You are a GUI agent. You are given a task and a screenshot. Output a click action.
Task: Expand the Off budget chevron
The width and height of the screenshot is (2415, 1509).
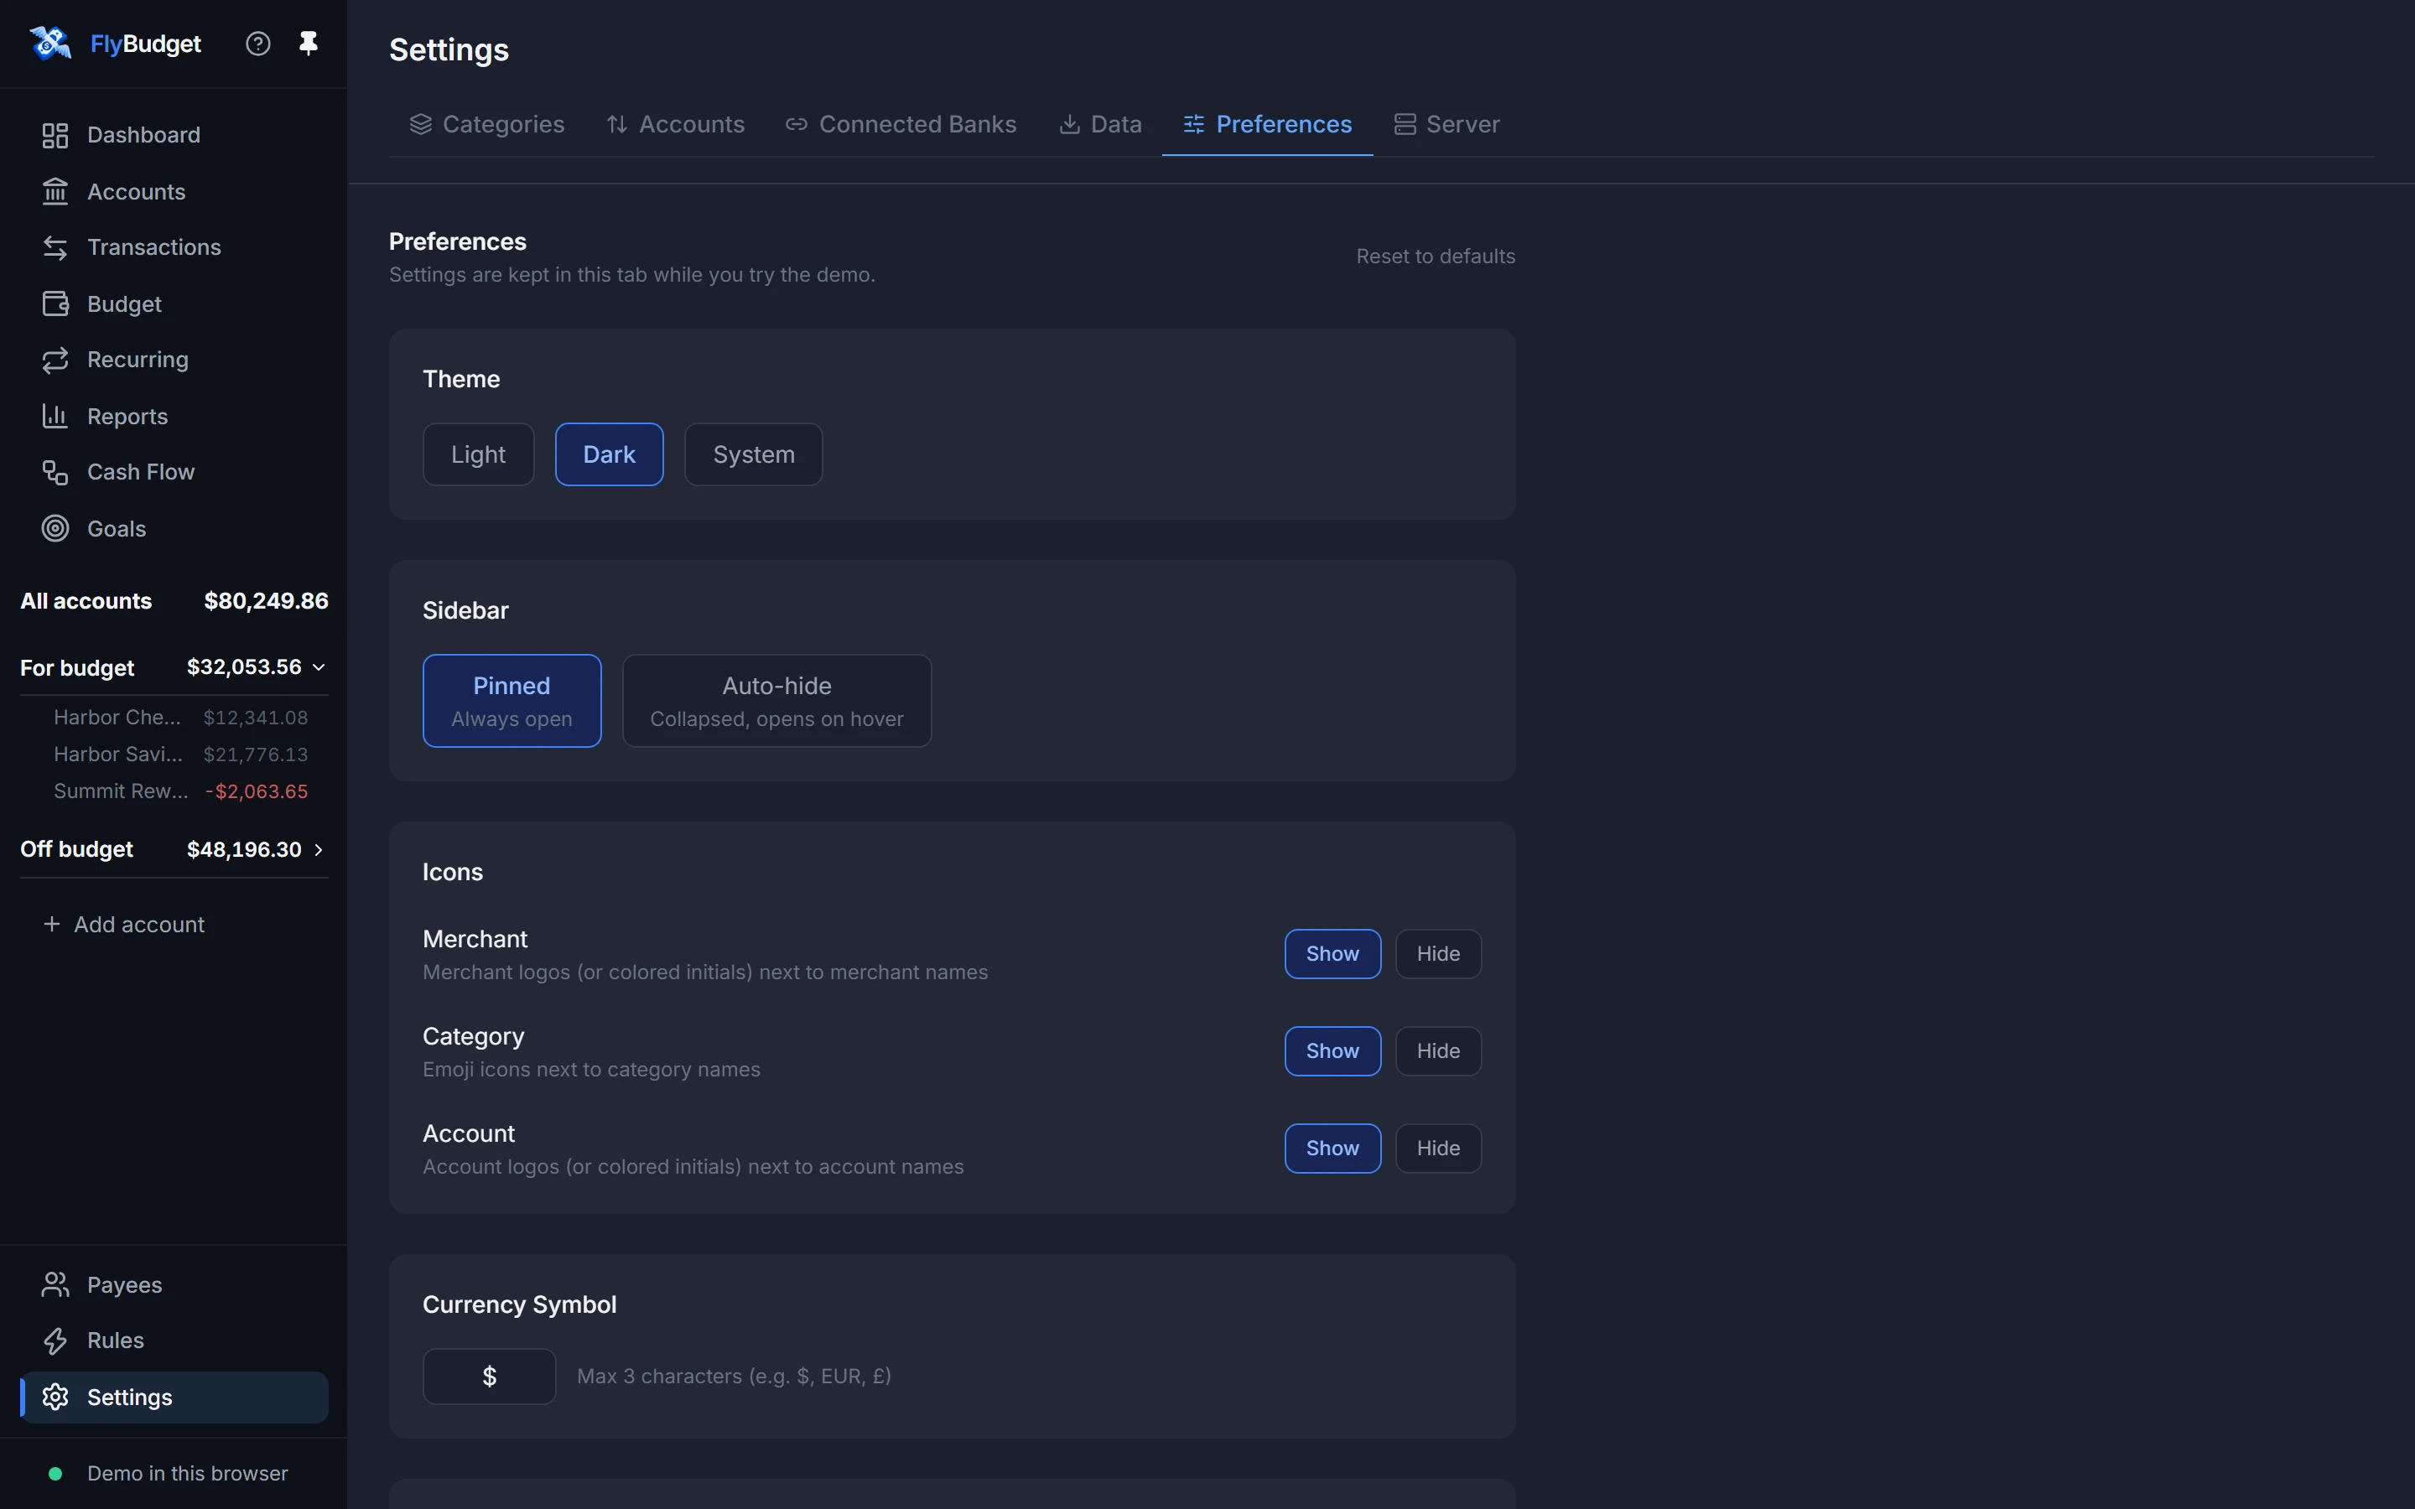pos(319,849)
